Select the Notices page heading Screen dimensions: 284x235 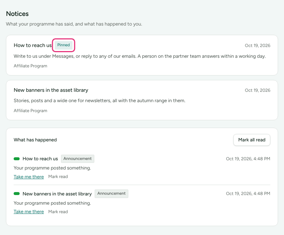[x=17, y=14]
